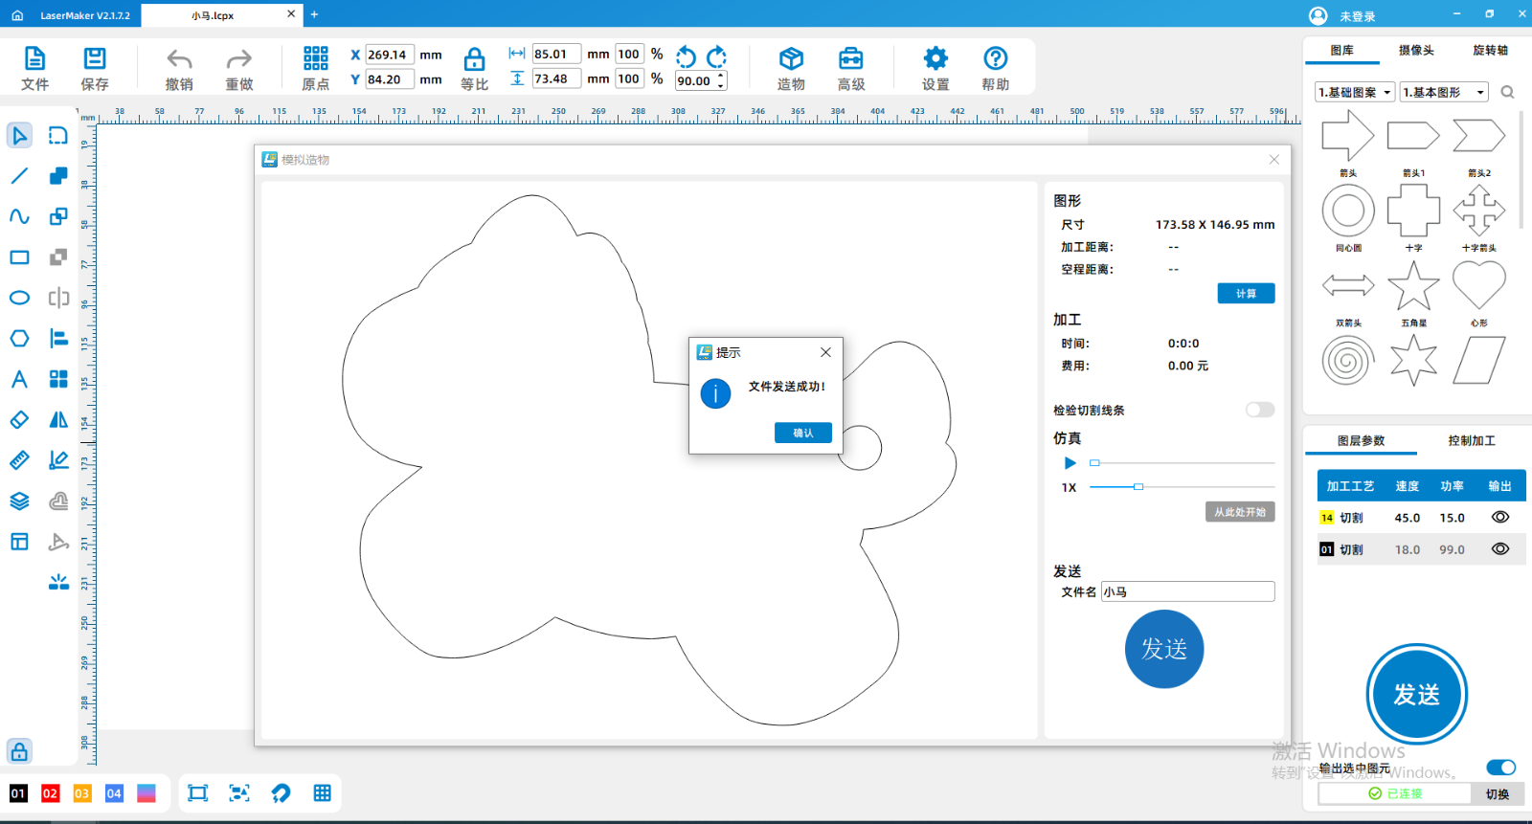1532x824 pixels.
Task: Select the text tool in left toolbar
Action: (19, 379)
